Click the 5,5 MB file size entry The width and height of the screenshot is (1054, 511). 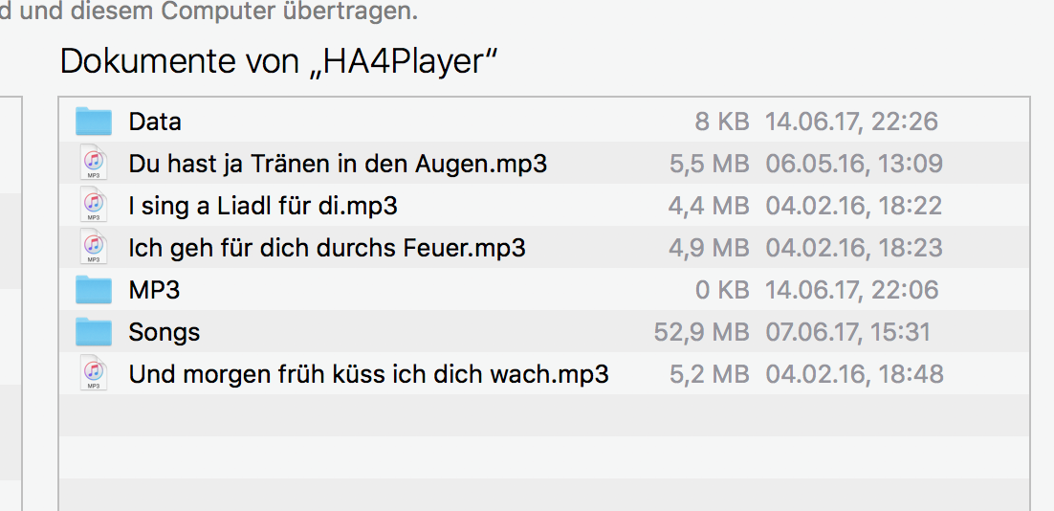coord(709,164)
